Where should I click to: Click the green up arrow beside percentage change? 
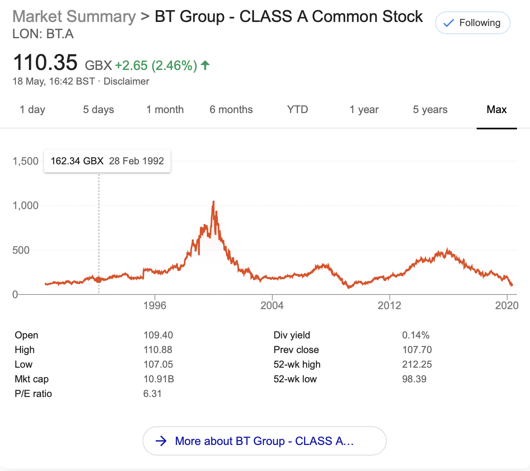click(205, 65)
